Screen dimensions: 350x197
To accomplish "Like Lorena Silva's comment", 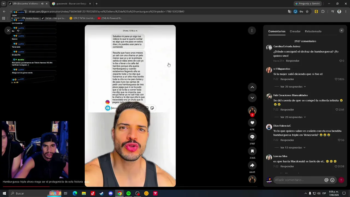I will (x=336, y=166).
